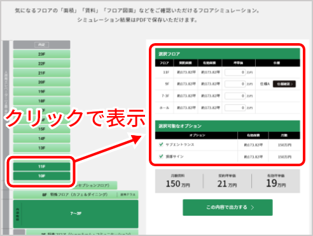Click the この内容で出力する button
This screenshot has width=313, height=236.
228,207
